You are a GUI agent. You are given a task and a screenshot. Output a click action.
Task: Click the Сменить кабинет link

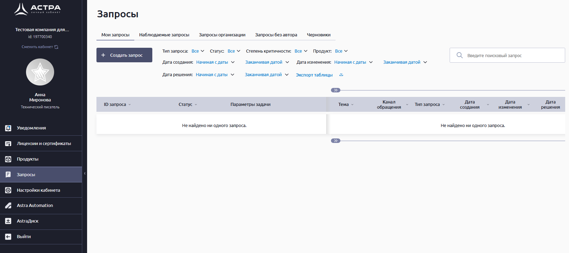coord(40,47)
